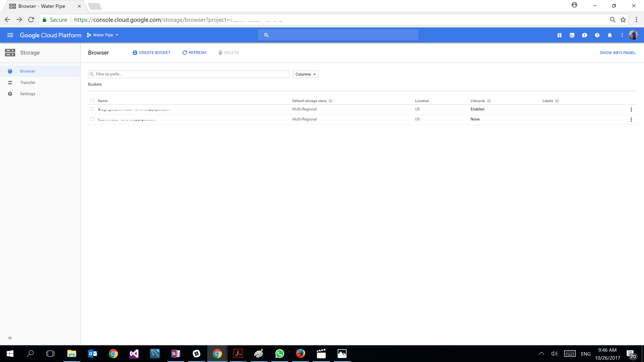Expand the Water Pipe project selector

tap(103, 35)
